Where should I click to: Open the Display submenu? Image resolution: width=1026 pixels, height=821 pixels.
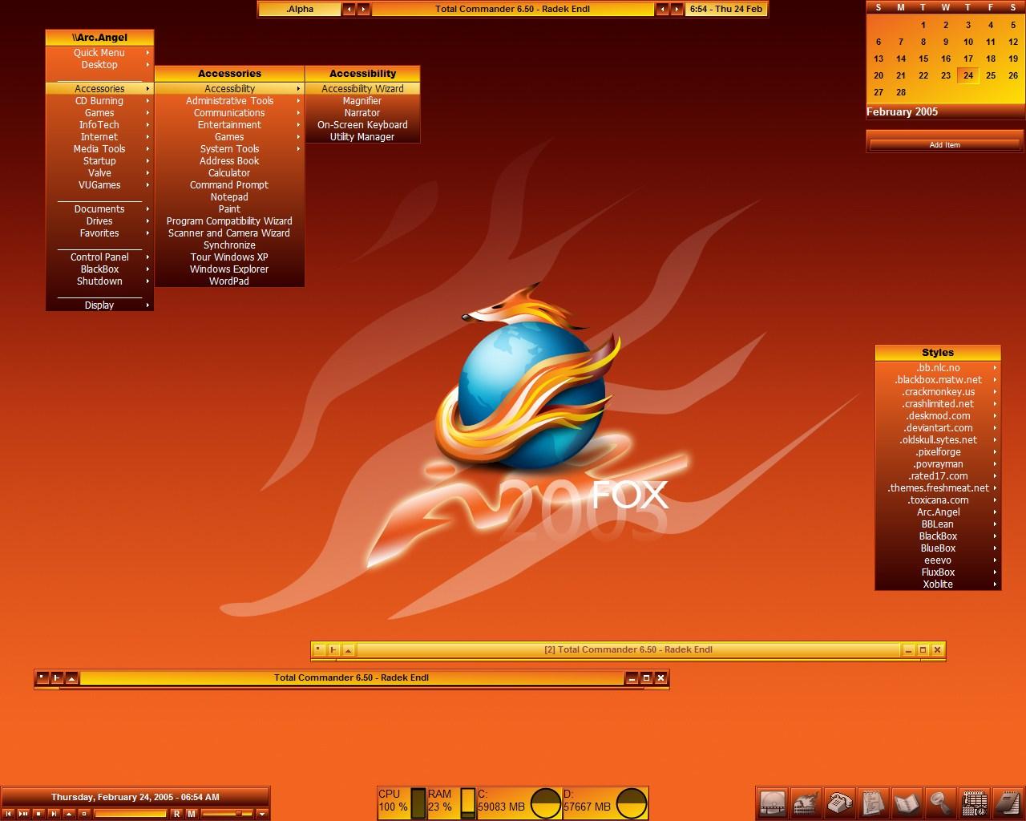99,305
